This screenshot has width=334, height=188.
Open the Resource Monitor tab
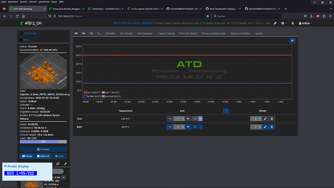tap(240, 33)
